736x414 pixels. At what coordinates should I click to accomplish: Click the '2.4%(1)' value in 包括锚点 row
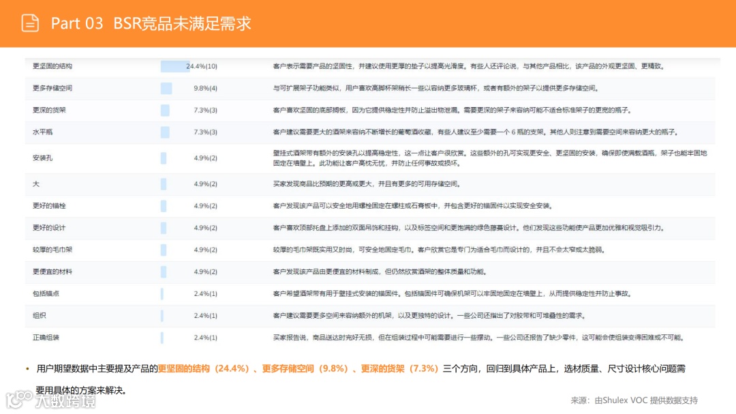click(206, 294)
